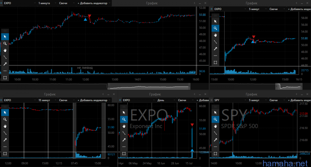Select arrow tool in top-right EXPO 5-minute chart
The image size is (311, 167).
point(215,49)
